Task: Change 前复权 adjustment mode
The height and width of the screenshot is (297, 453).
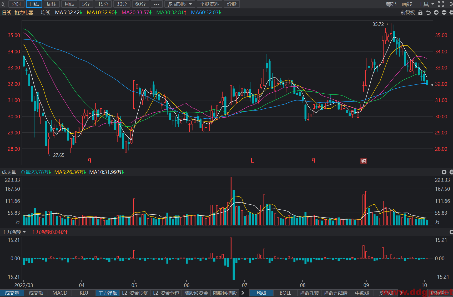Action: [x=407, y=12]
